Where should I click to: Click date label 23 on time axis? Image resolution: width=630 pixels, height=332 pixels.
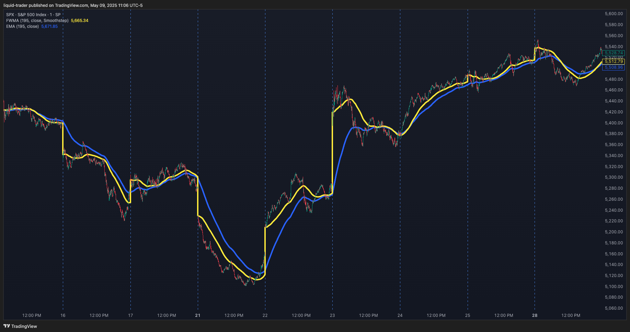click(332, 315)
